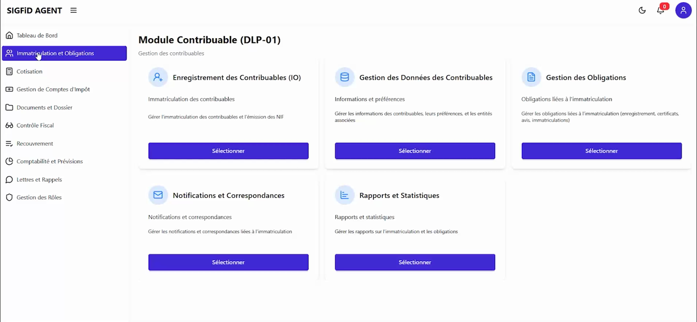Select the Cotisation sidebar icon
Screen dimensions: 697x322
pos(9,71)
